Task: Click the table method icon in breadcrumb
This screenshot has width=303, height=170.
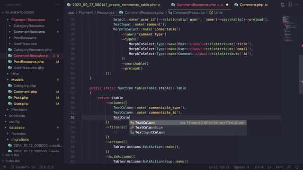Action: [x=211, y=13]
